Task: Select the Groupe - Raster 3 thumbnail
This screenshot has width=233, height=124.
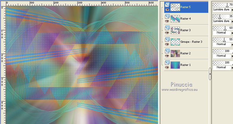Action: [175, 42]
